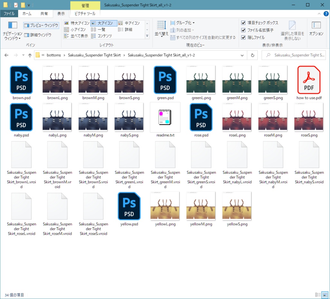Screen dimensions: 330x299
Task: Choose medium icons layout
Action: pyautogui.click(x=129, y=23)
